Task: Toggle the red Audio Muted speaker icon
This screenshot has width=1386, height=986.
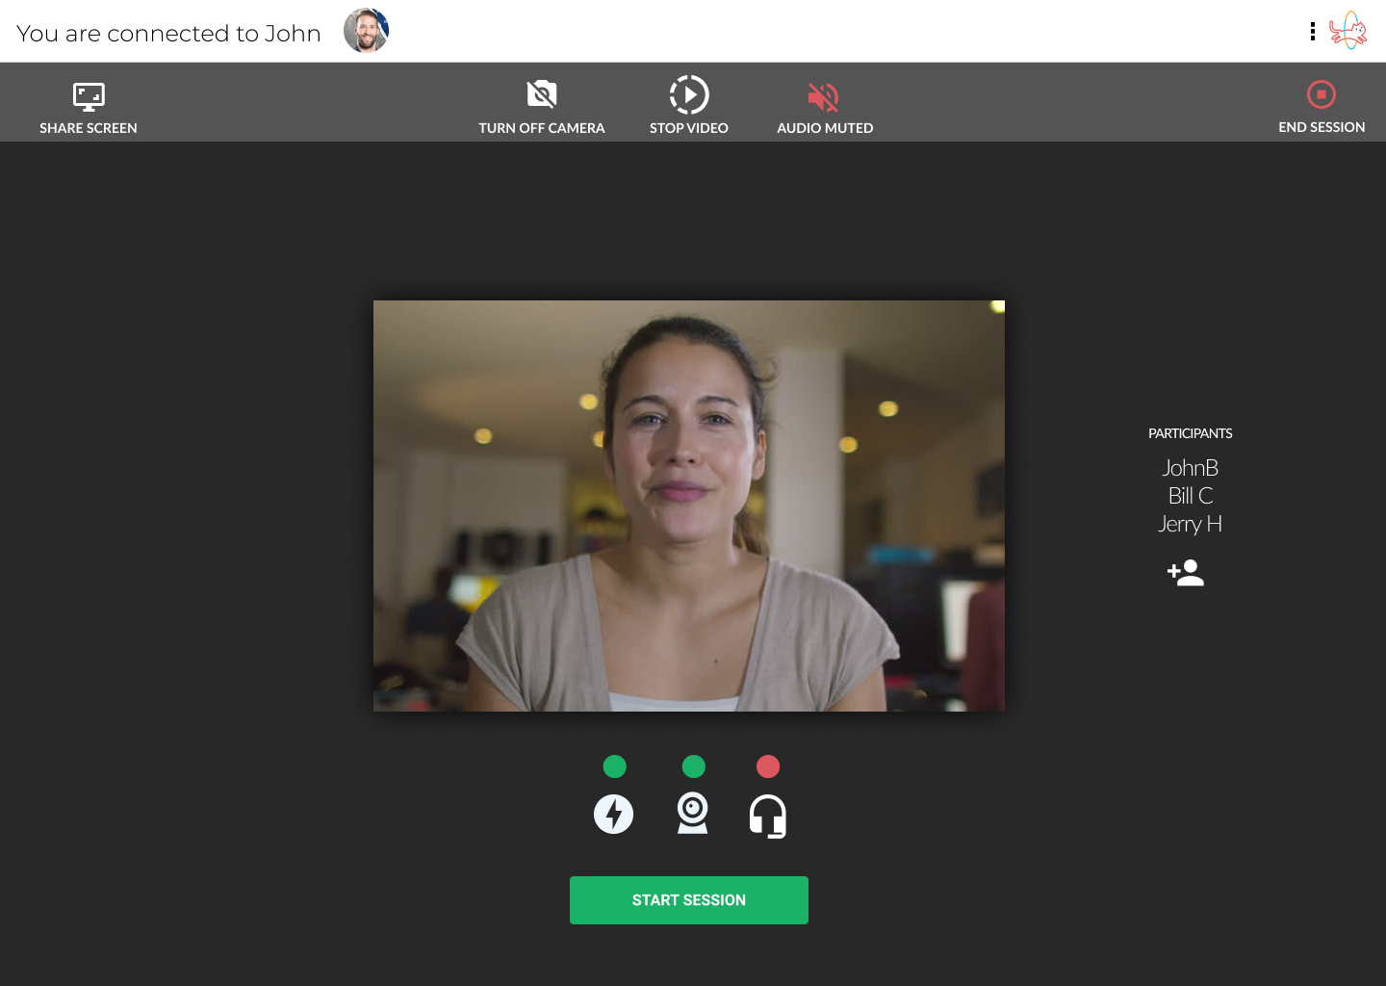Action: coord(824,96)
